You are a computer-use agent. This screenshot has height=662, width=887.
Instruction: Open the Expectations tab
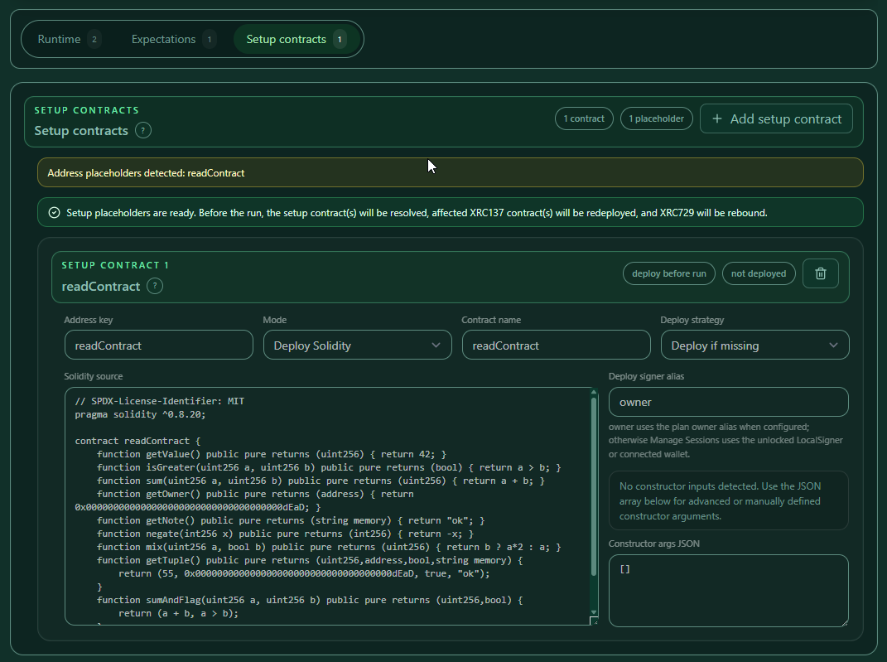(x=173, y=39)
